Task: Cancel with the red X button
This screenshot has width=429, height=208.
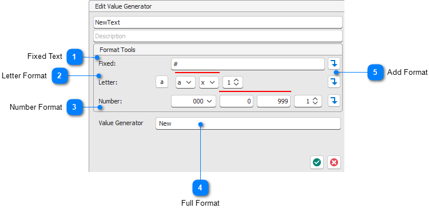Action: (334, 163)
